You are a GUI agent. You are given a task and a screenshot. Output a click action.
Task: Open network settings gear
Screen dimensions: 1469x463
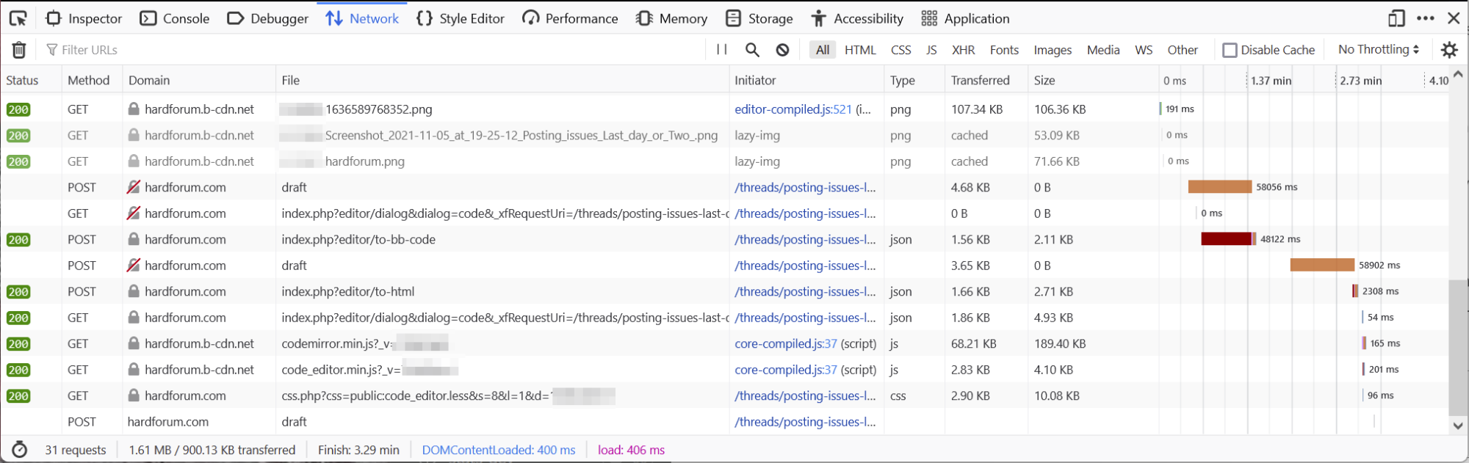click(x=1448, y=50)
